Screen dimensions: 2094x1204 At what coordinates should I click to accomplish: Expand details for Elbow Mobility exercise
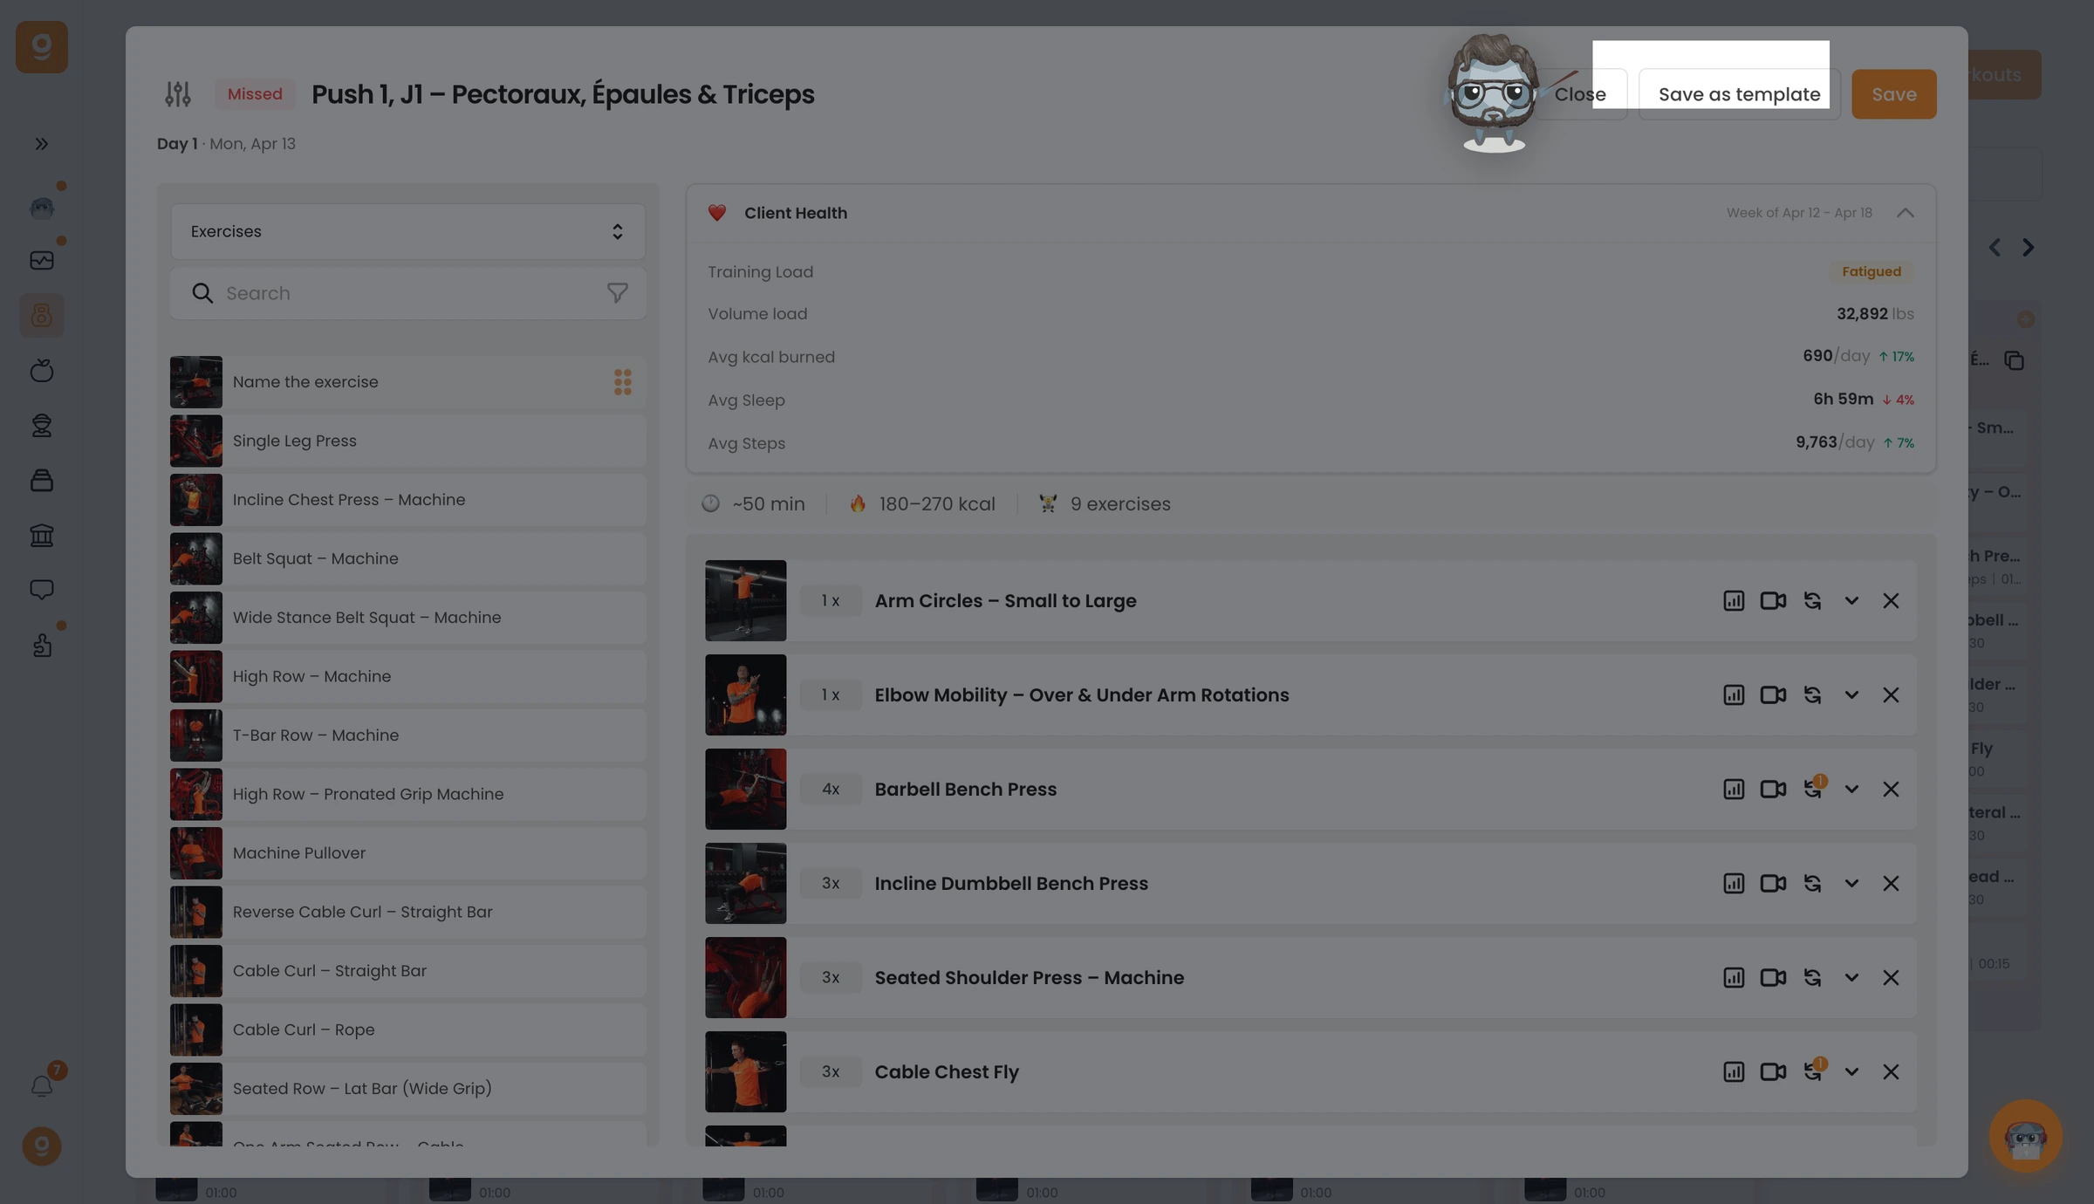pos(1851,695)
